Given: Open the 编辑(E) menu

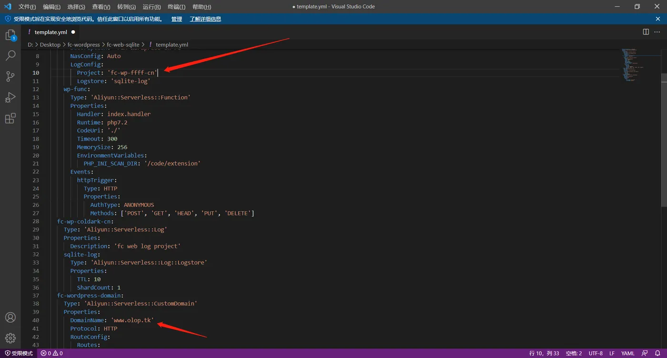Looking at the screenshot, I should click(x=51, y=7).
